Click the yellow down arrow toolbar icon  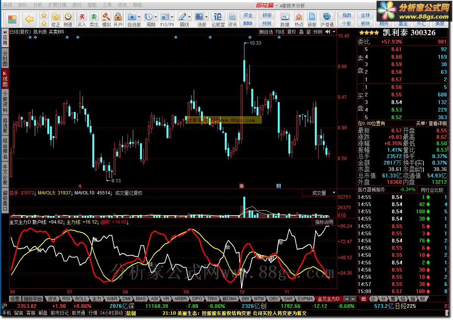44,23
